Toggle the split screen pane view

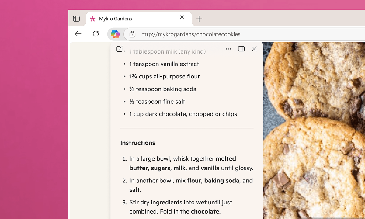click(241, 49)
